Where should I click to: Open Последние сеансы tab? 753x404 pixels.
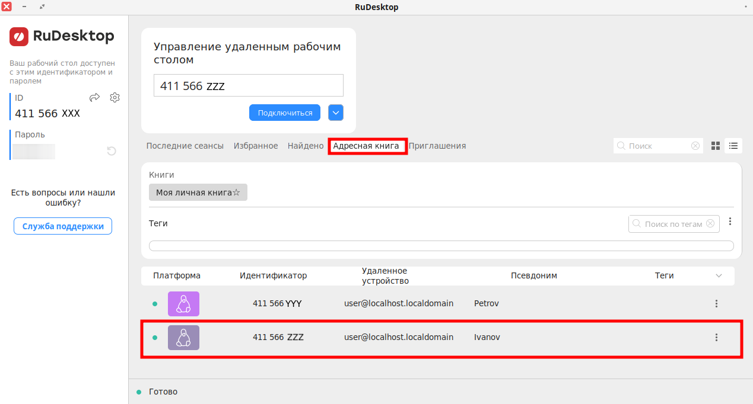click(185, 146)
